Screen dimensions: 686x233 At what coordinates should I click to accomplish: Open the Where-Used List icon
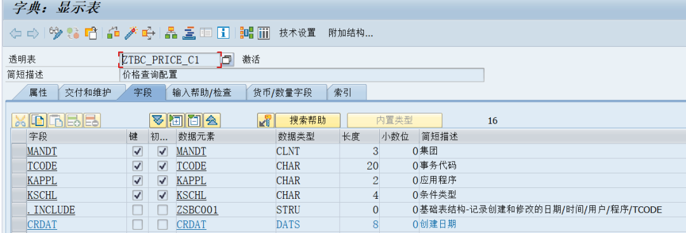148,33
